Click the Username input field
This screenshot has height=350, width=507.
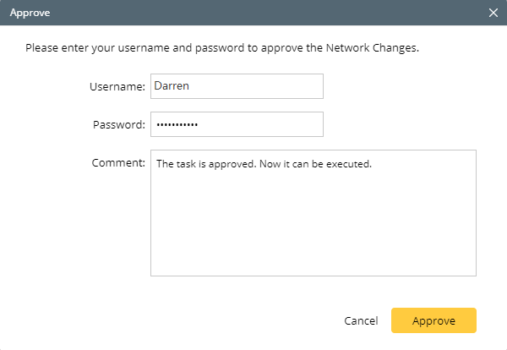coord(237,86)
